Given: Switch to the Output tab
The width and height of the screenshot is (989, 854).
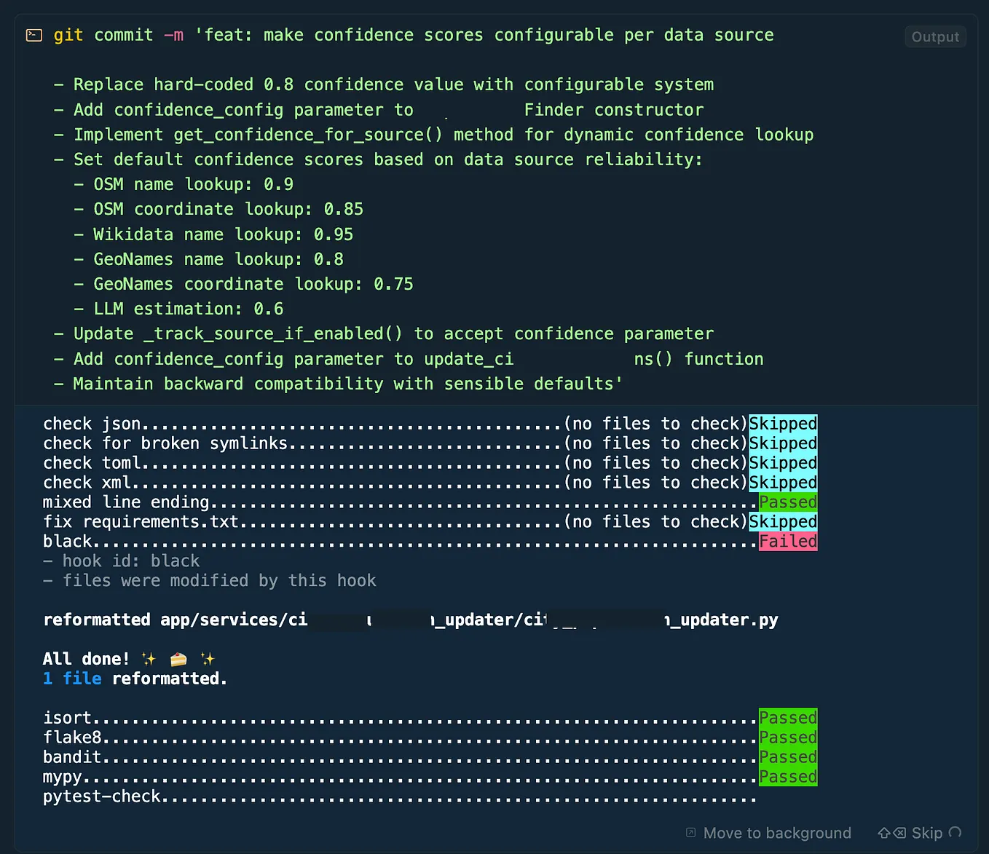Looking at the screenshot, I should tap(935, 36).
